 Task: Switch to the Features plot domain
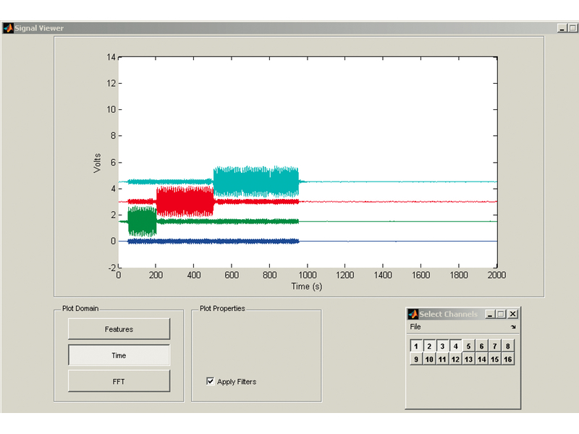pos(119,329)
